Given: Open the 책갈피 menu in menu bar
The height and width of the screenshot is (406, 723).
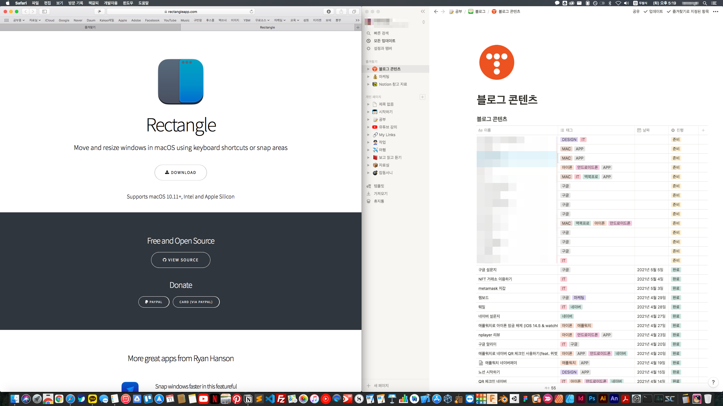Looking at the screenshot, I should pos(93,3).
